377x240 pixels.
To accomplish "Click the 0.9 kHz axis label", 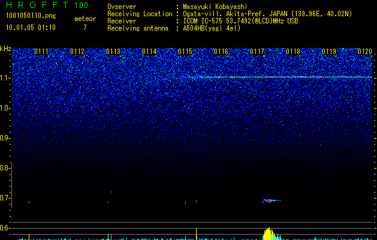I will (5, 138).
